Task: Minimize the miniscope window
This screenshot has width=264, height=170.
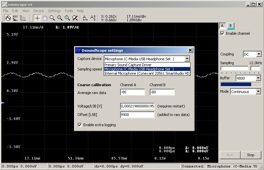Action: (x=248, y=4)
